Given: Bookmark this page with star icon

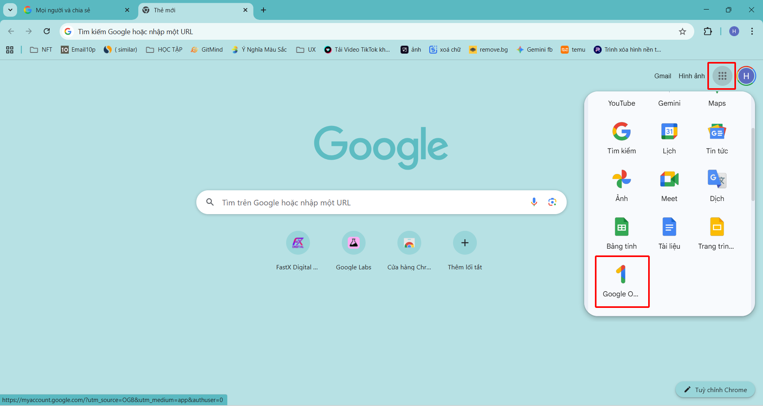Looking at the screenshot, I should pos(682,31).
